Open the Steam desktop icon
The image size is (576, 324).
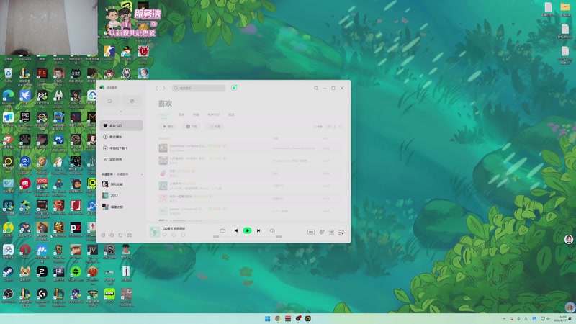tap(8, 274)
